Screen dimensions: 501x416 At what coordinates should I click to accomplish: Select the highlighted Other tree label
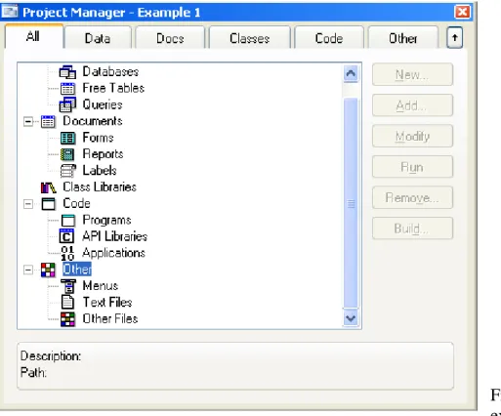click(x=77, y=270)
